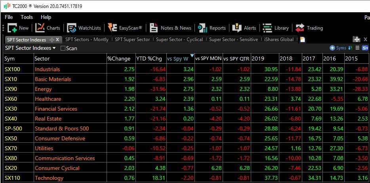Screen dimensions: 370x183
Task: Select the SX100 symbol row
Action: (187, 69)
